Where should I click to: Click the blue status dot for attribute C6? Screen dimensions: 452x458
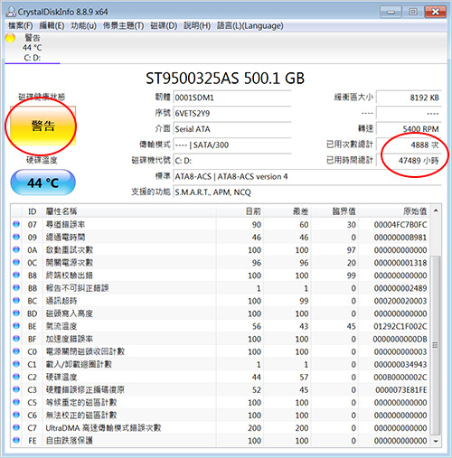pos(16,415)
